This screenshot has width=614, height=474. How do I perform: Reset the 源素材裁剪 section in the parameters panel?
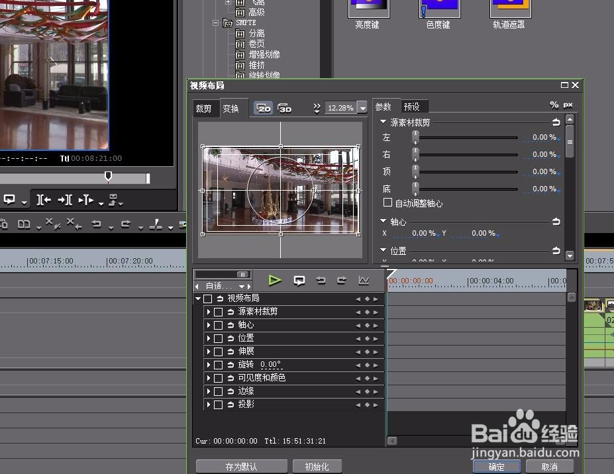pos(556,122)
